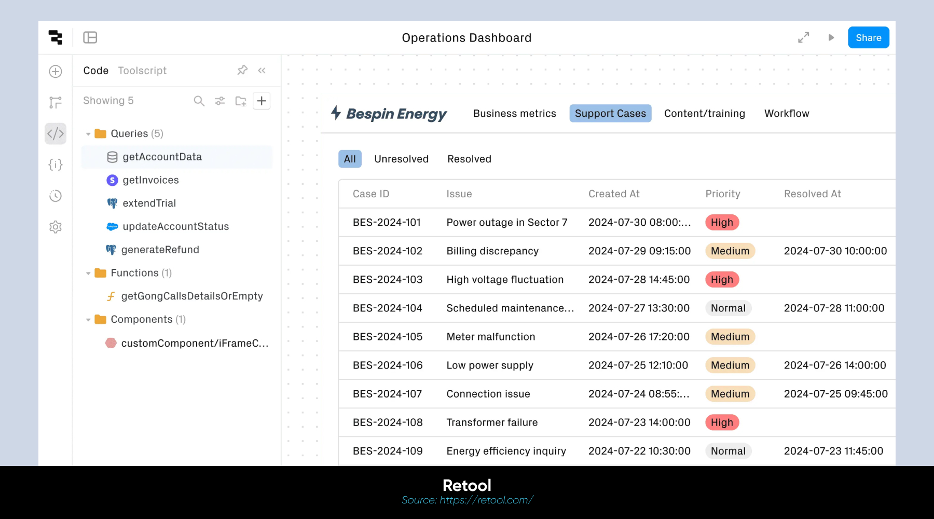Switch to the Toolscript tab

[x=142, y=71]
